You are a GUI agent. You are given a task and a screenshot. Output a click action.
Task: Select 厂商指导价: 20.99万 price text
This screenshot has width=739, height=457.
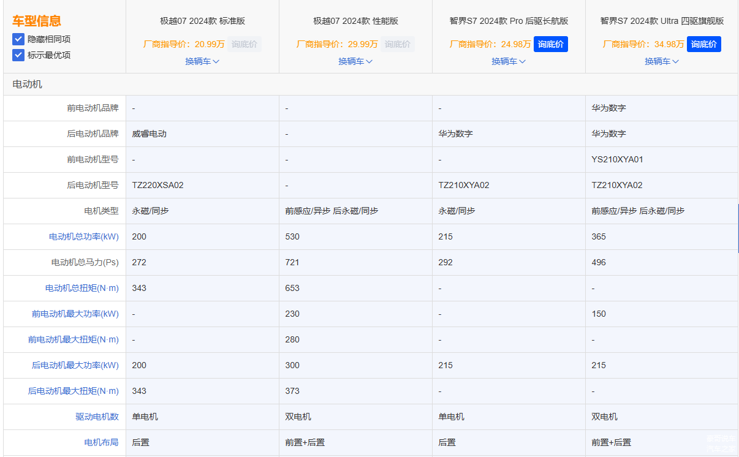(184, 44)
